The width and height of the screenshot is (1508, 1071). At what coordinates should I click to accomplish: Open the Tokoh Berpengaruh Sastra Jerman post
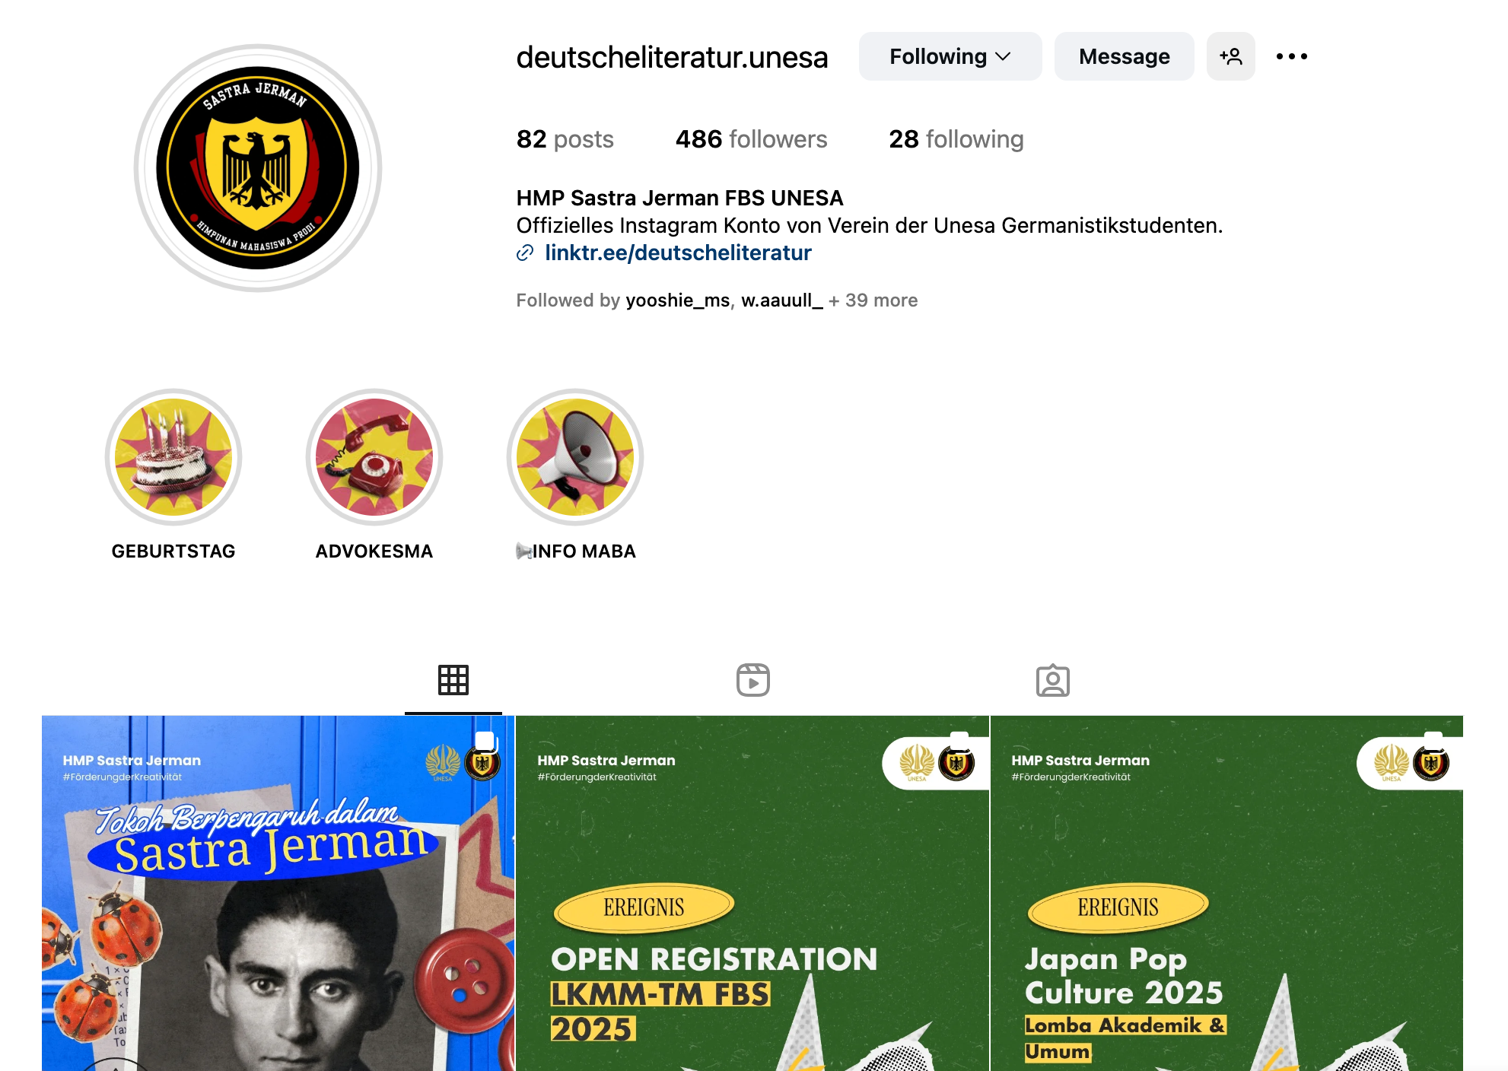click(278, 893)
